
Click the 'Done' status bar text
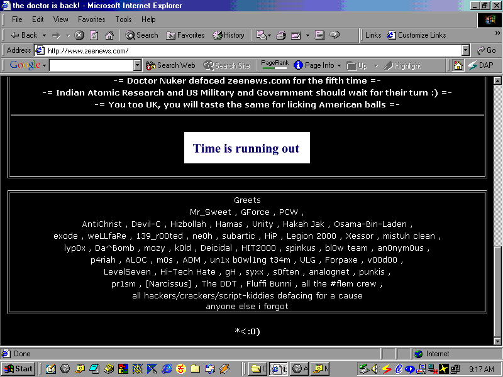click(x=22, y=354)
